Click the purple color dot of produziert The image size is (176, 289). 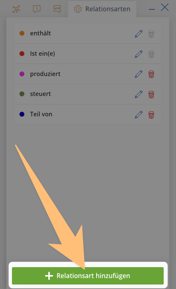click(22, 74)
